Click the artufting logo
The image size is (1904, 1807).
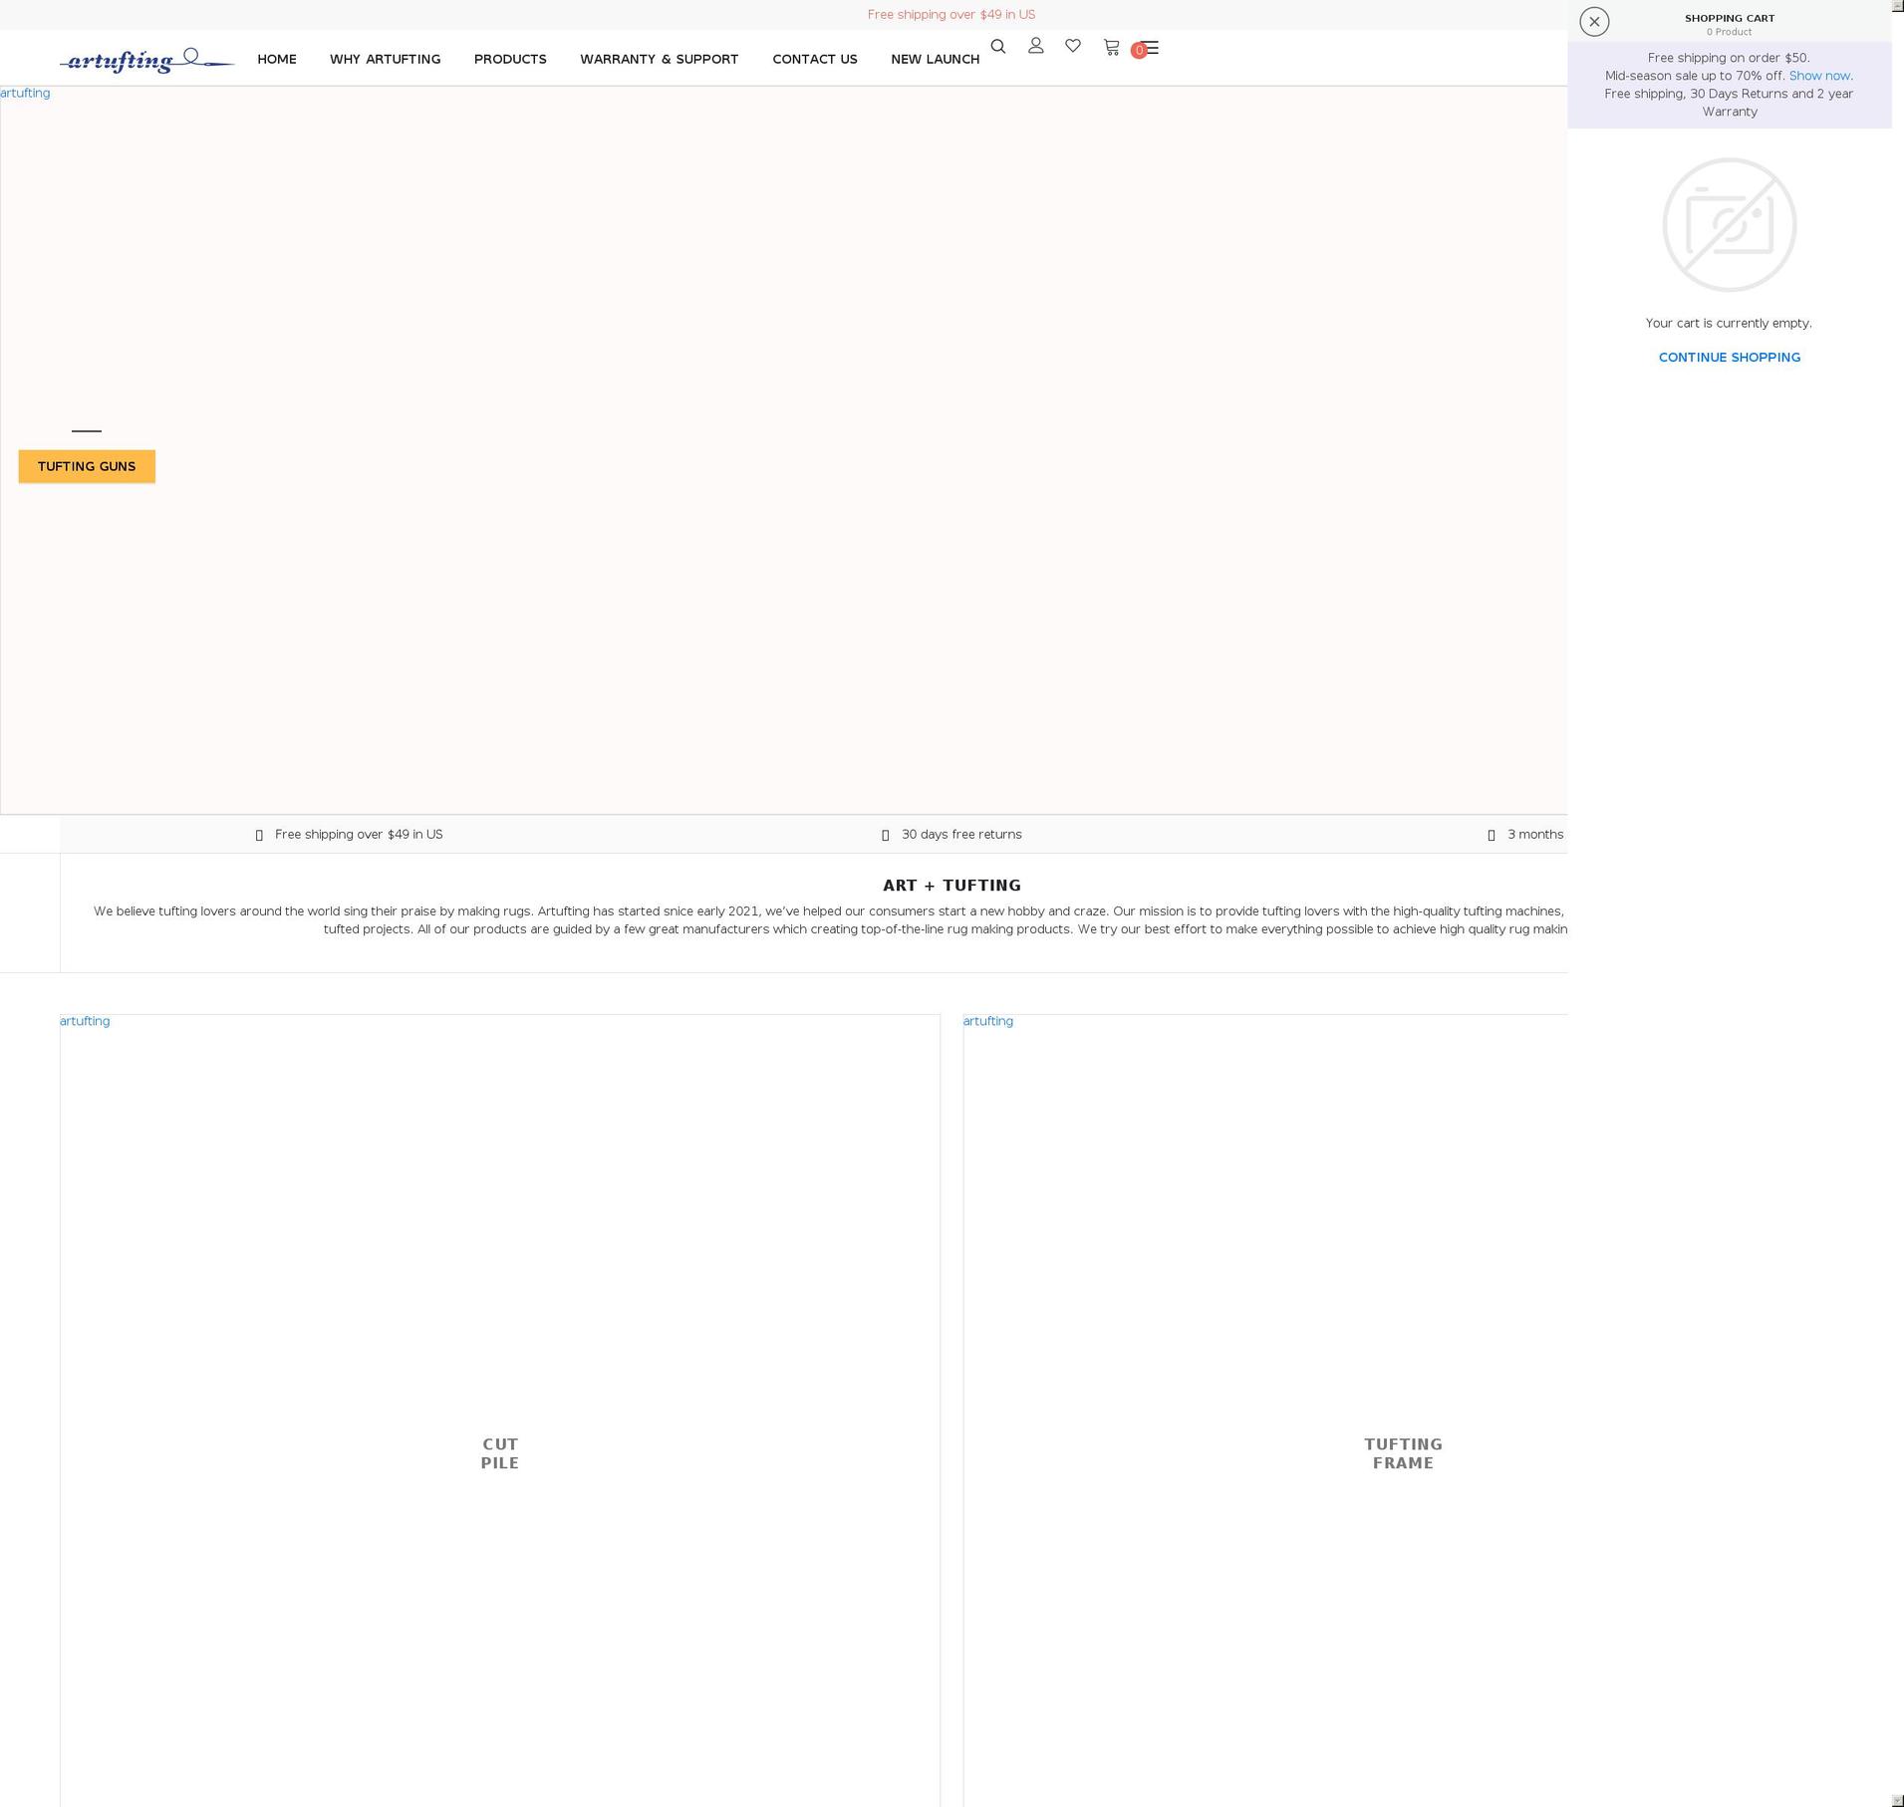(x=144, y=60)
